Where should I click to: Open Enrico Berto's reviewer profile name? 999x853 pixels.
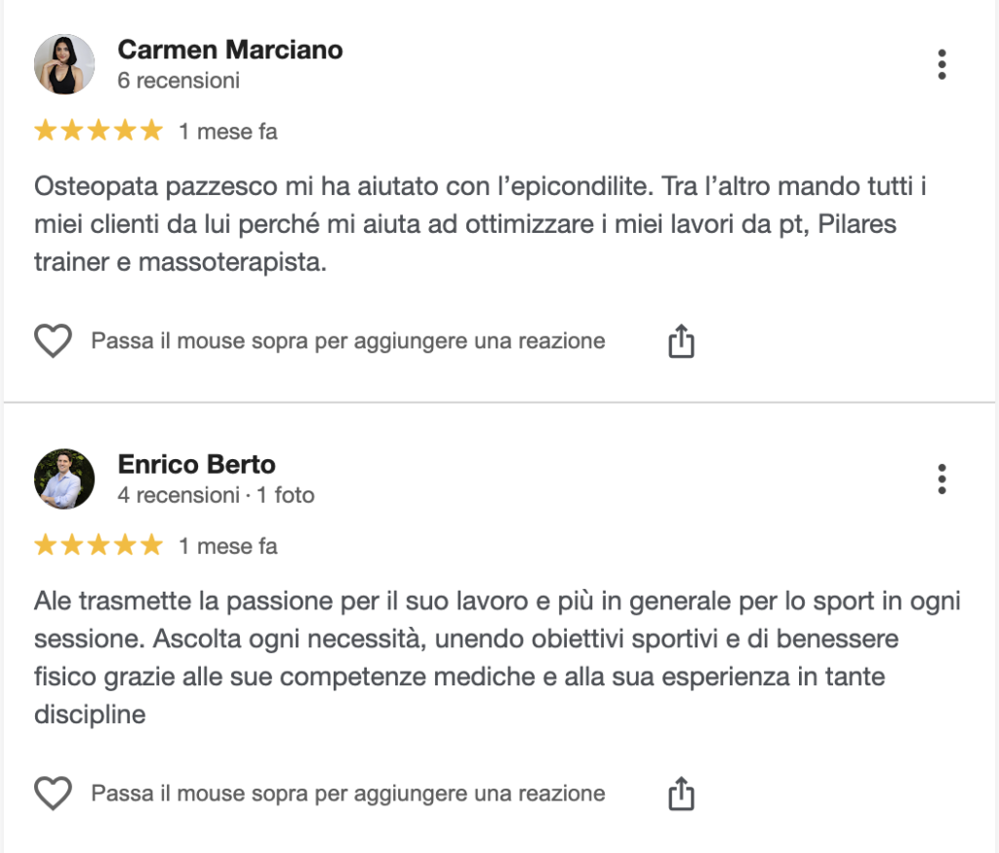[x=196, y=464]
